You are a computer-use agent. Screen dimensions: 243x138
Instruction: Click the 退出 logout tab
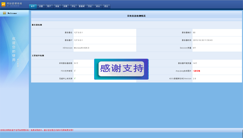106,6
